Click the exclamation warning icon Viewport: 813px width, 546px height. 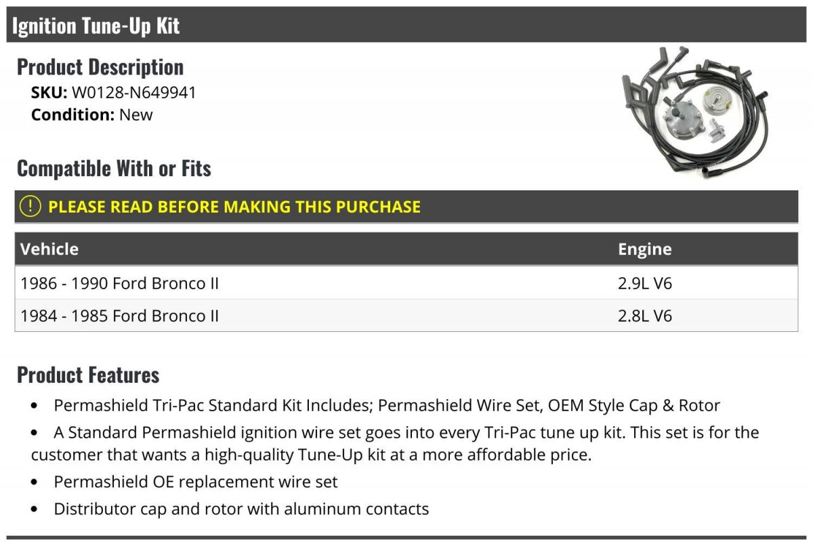coord(30,207)
